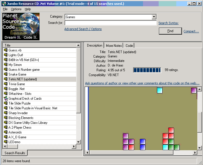This screenshot has height=165, width=203.
Task: Click the Find button
Action: (x=170, y=31)
